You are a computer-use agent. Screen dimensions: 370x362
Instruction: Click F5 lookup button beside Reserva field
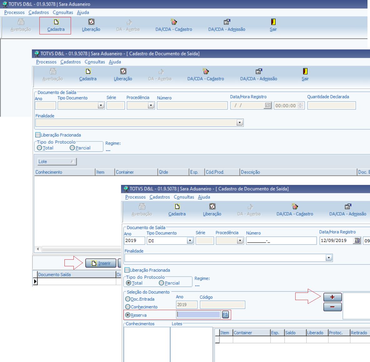point(226,314)
